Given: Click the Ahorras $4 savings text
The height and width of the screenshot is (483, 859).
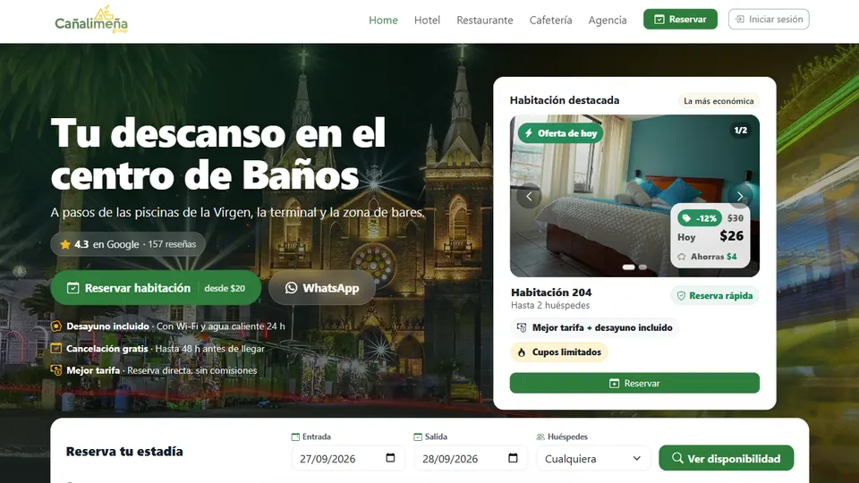Looking at the screenshot, I should (713, 257).
